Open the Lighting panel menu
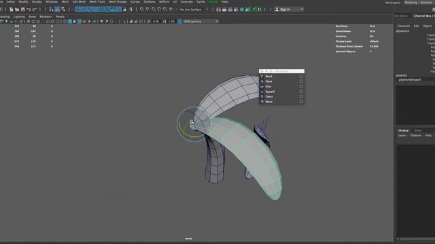 [x=19, y=16]
